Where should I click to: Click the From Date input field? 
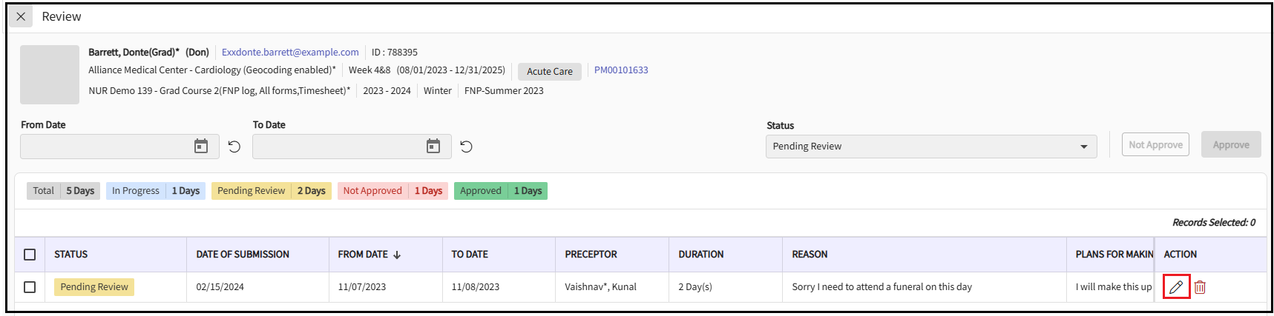104,147
